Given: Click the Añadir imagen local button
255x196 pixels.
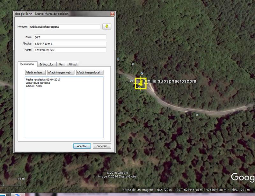Looking at the screenshot, I should pos(90,73).
